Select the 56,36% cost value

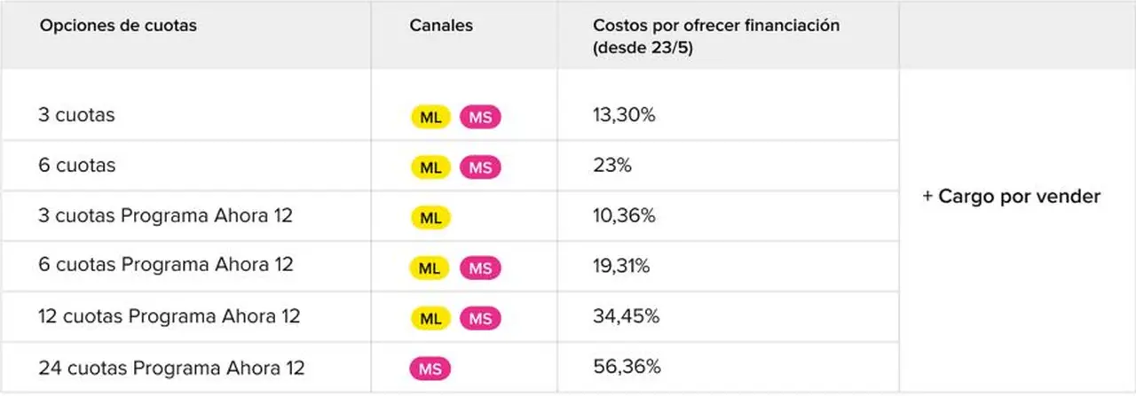coord(627,367)
